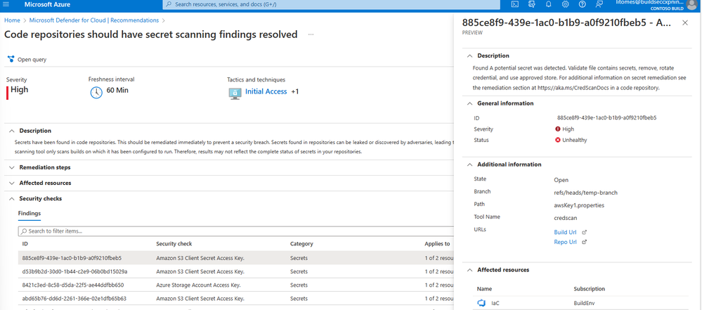702x310 pixels.
Task: Open the Initial Access tactic link
Action: click(x=266, y=91)
